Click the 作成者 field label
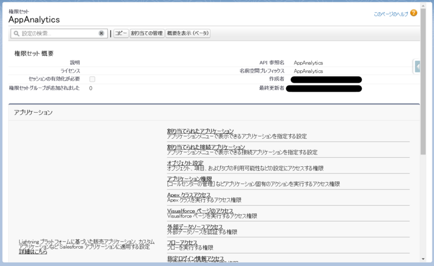The image size is (434, 266). click(277, 79)
